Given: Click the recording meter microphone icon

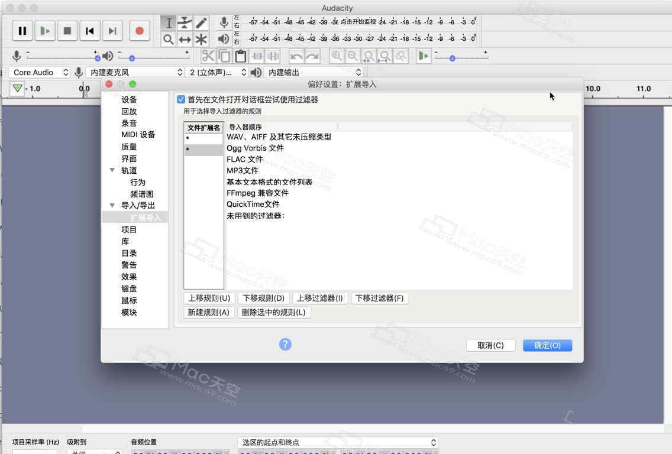Looking at the screenshot, I should [224, 22].
